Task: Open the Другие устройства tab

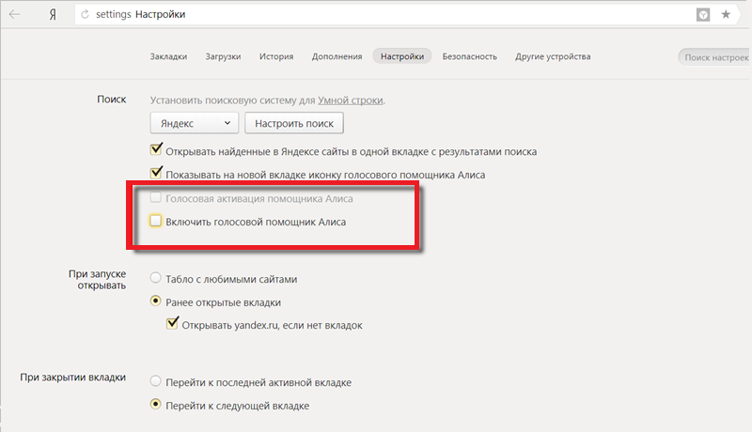Action: [553, 56]
